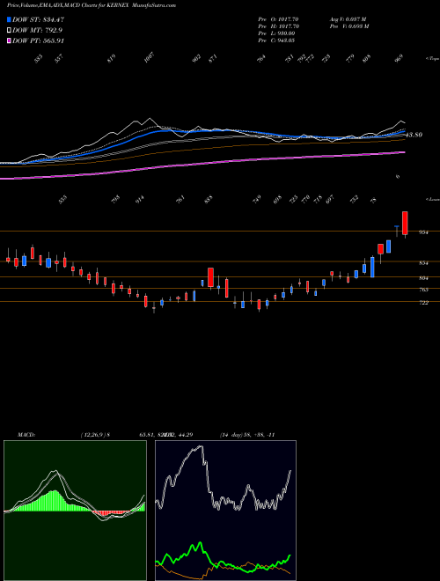
Task: Click the 934 price level label
Action: coord(423,232)
